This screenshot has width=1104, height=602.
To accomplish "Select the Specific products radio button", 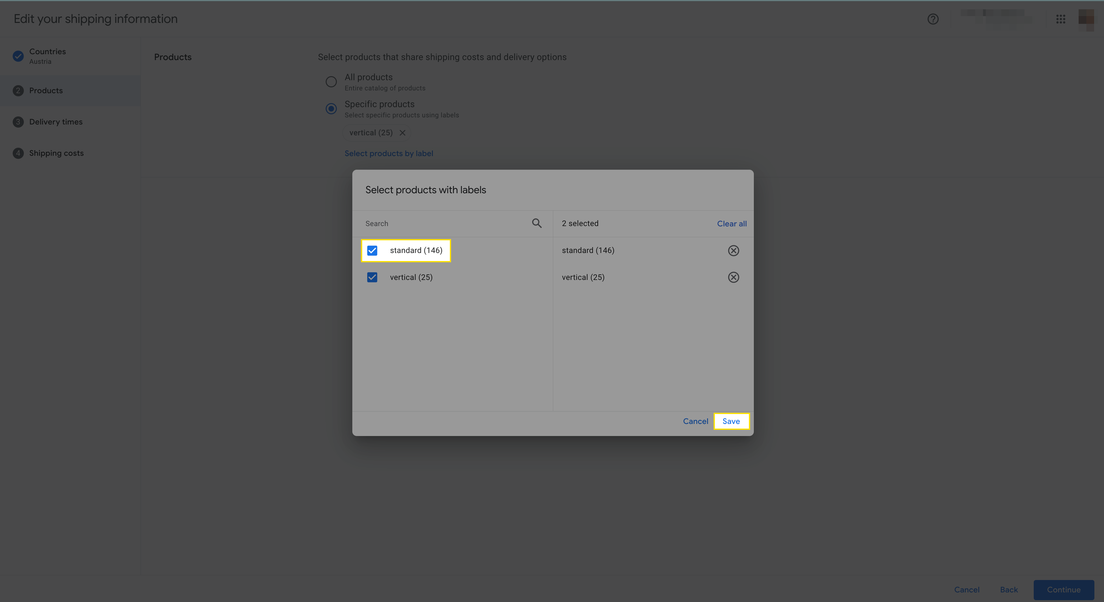I will [331, 108].
